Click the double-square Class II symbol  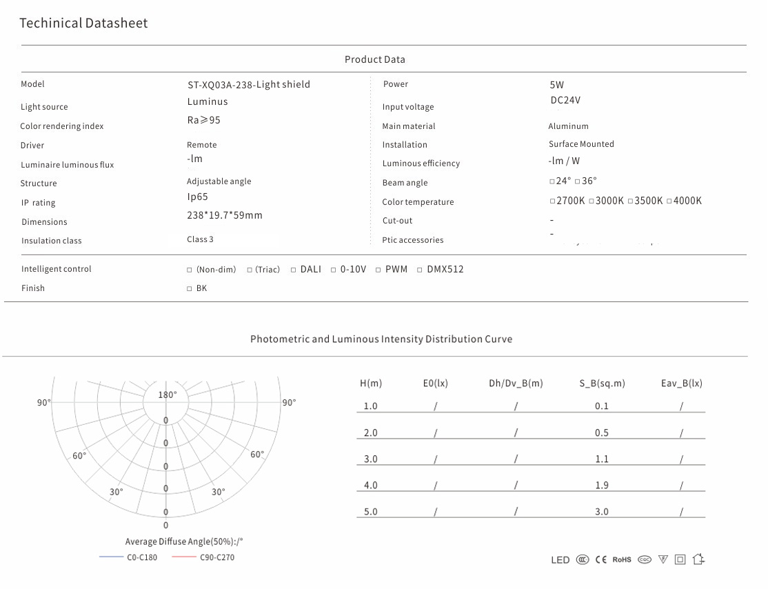click(x=680, y=559)
